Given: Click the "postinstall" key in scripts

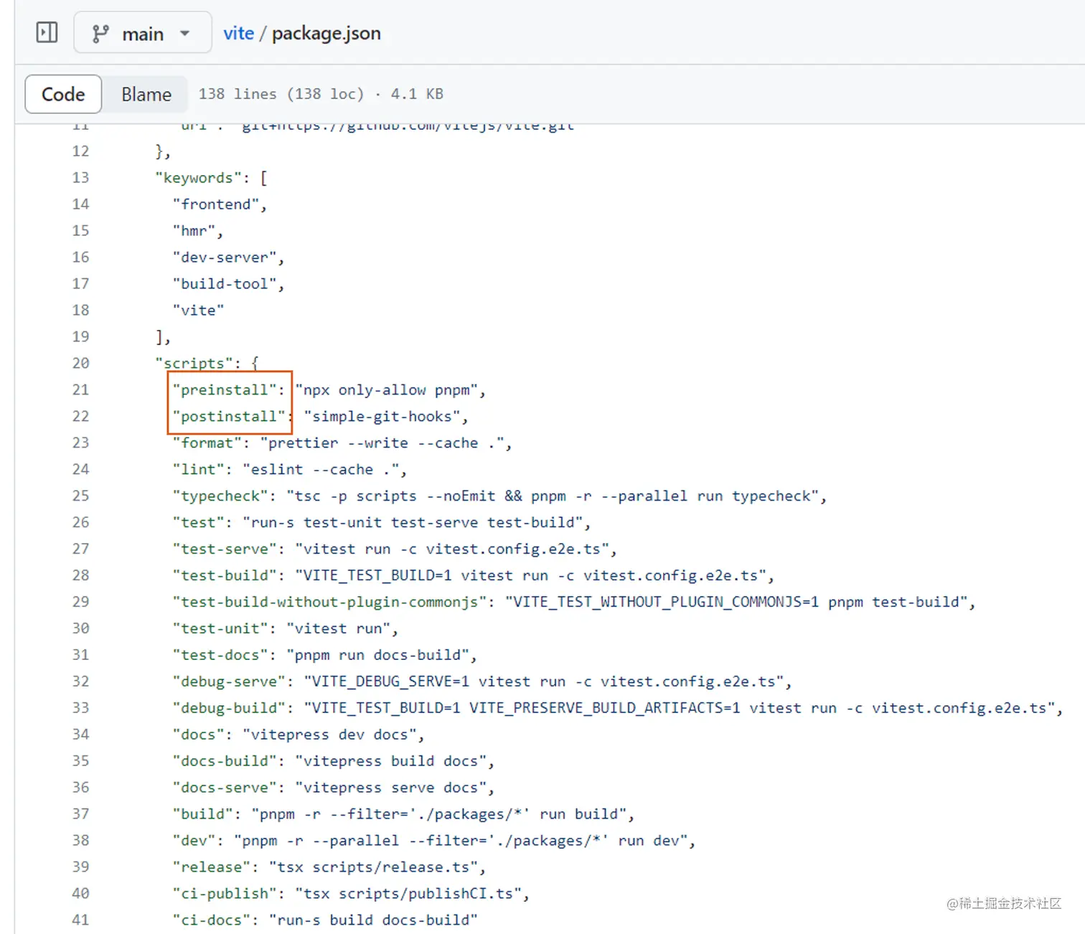Looking at the screenshot, I should 229,416.
